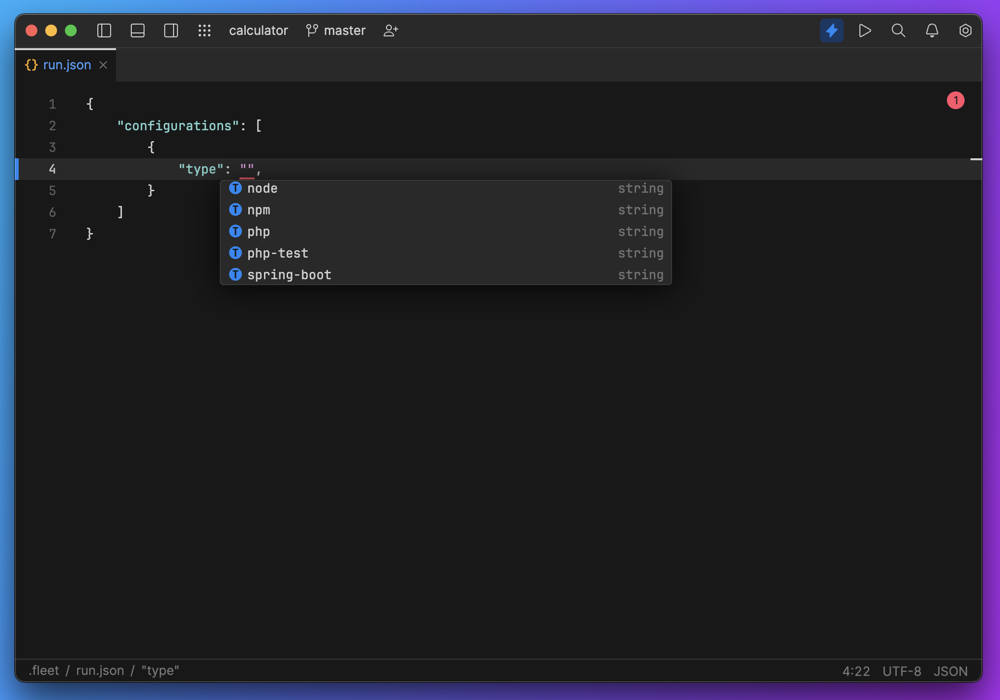This screenshot has width=1000, height=700.
Task: Click the JSON language indicator
Action: point(950,671)
